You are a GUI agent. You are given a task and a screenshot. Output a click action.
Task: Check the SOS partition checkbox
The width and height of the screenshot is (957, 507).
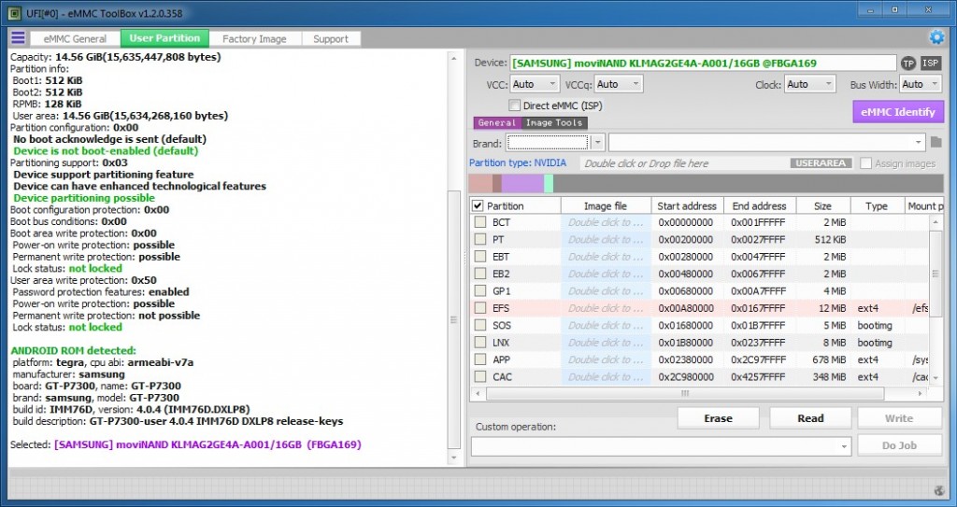click(480, 325)
